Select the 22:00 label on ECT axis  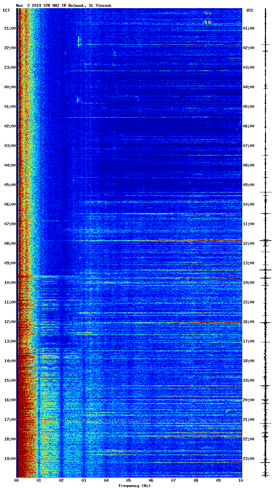pos(10,48)
